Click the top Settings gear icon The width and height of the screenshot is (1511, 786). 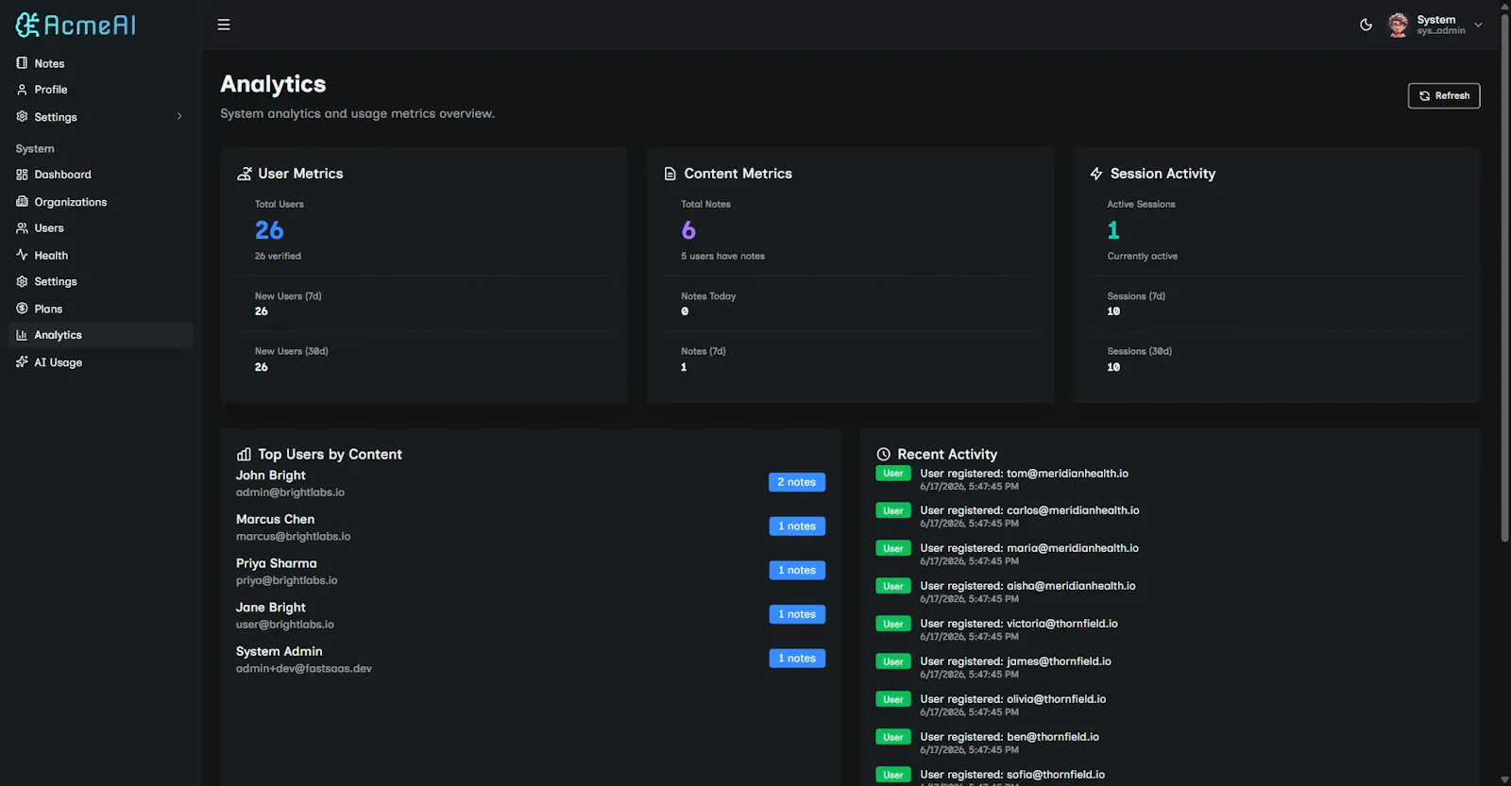point(22,117)
